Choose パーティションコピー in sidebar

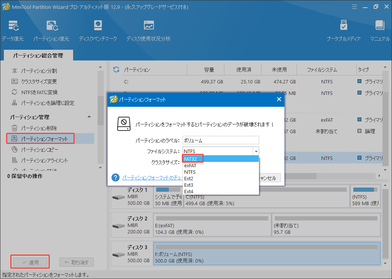click(x=35, y=150)
